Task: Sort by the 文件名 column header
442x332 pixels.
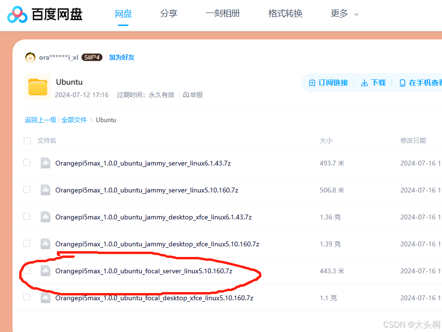Action: click(47, 140)
